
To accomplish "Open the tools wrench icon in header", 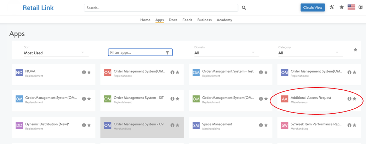I will click(x=332, y=7).
